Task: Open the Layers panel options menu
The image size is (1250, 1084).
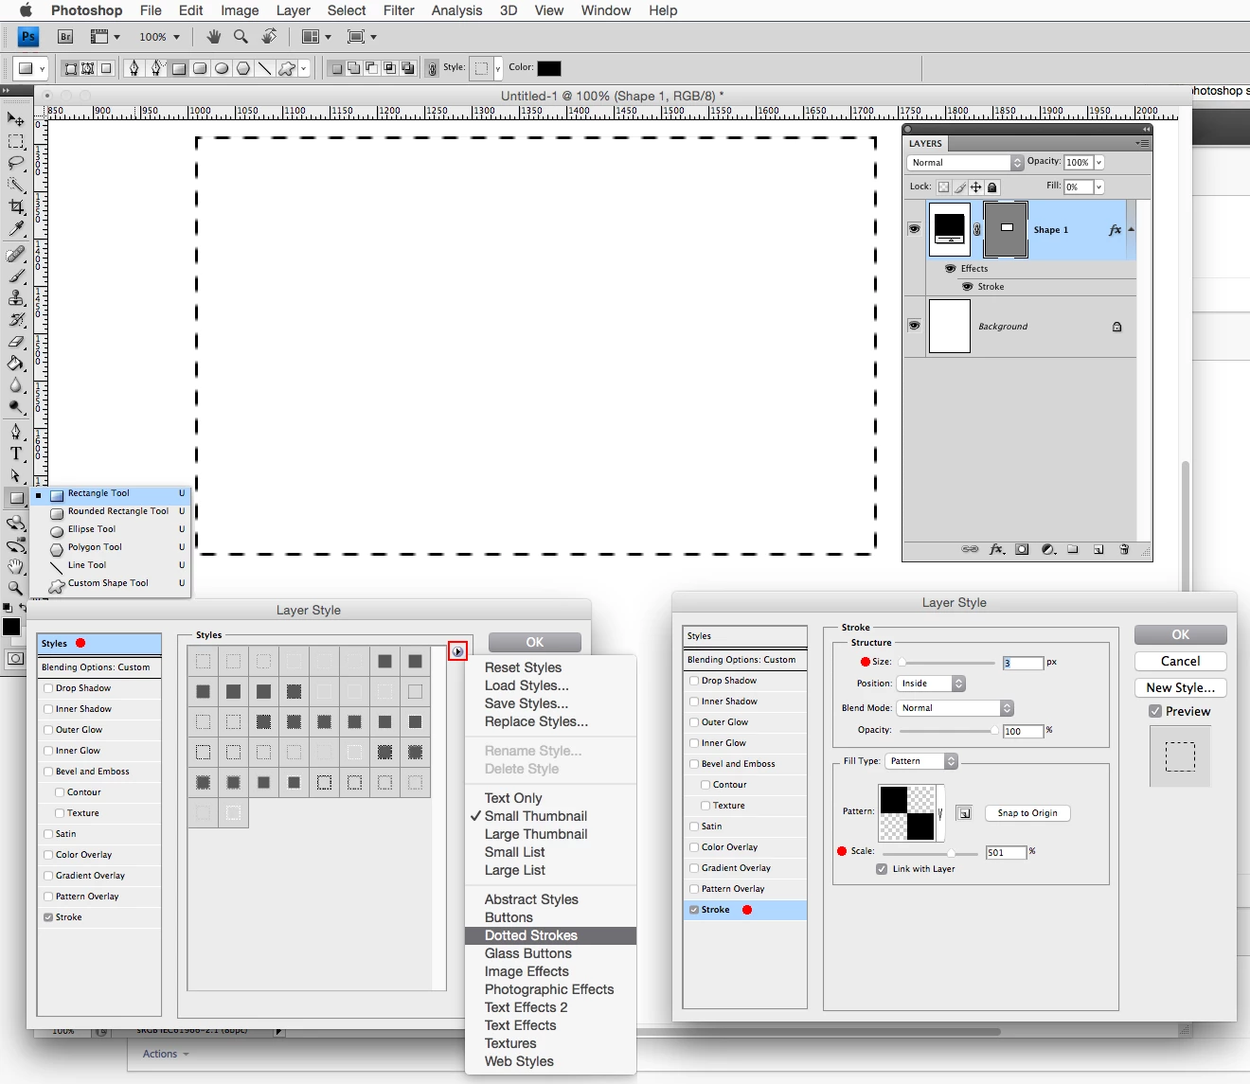Action: 1142,144
